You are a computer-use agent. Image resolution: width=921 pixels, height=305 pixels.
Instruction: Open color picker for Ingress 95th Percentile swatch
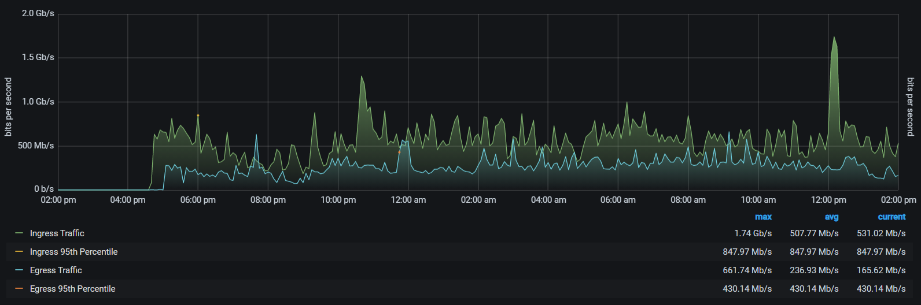(x=19, y=252)
